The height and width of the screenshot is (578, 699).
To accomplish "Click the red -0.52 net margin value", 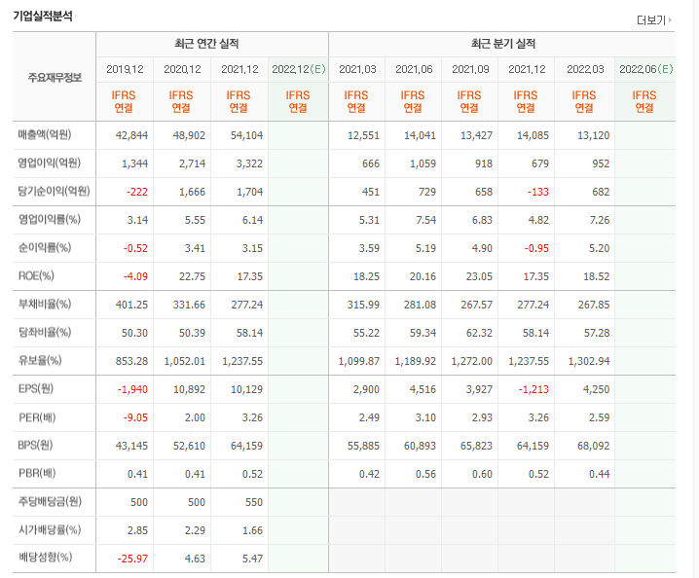I will 135,248.
